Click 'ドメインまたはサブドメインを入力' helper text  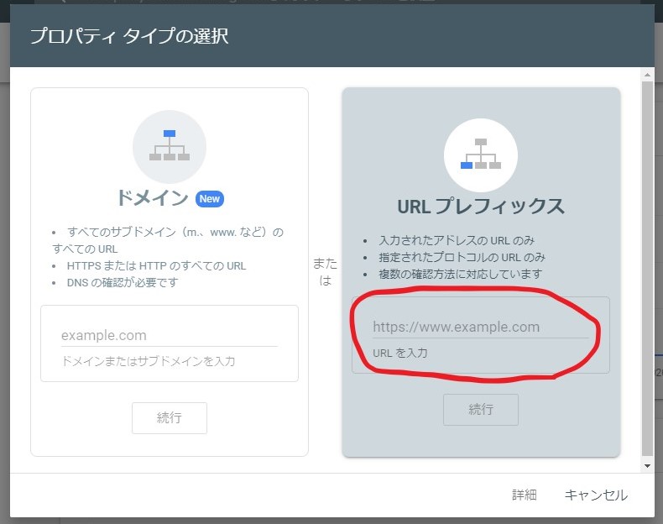(148, 361)
